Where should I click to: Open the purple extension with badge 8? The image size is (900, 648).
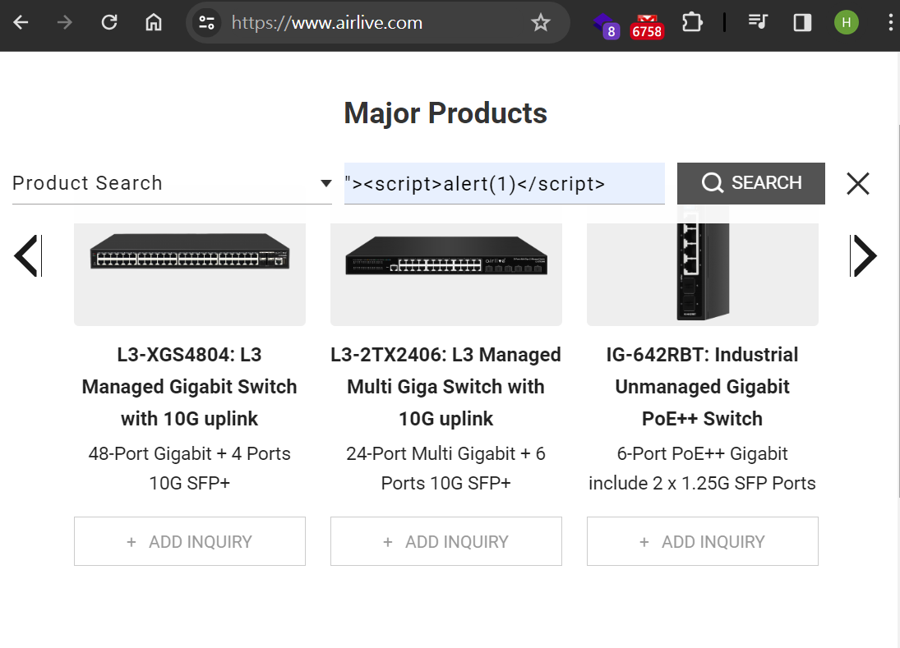606,25
